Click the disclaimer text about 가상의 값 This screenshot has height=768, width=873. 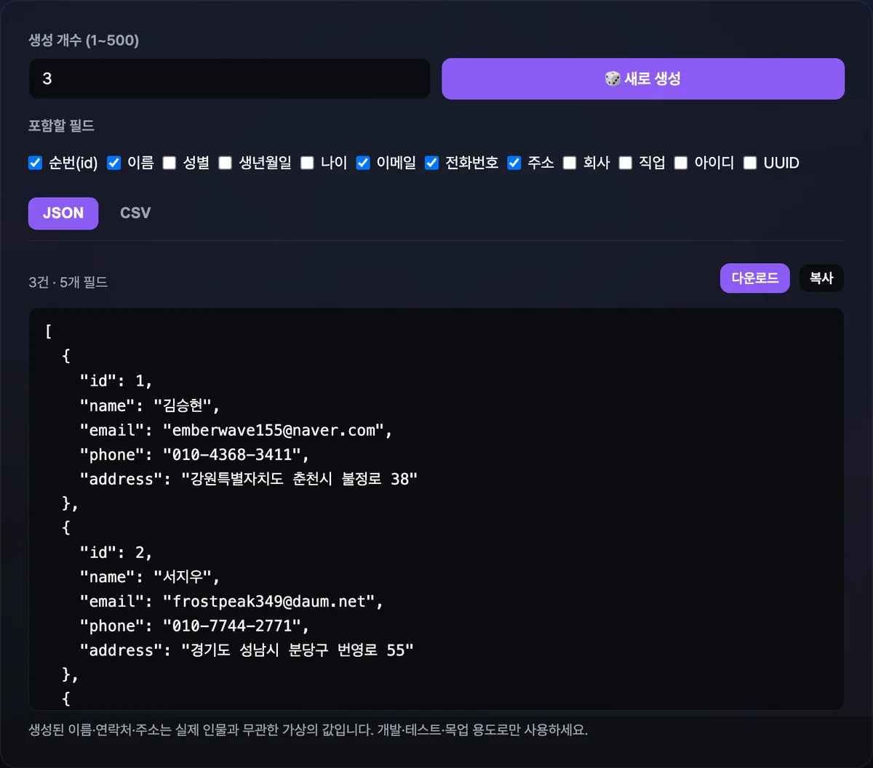(x=308, y=730)
